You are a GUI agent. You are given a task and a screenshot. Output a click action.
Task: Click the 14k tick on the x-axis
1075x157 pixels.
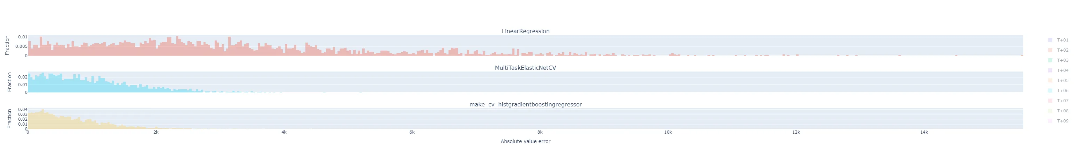tap(924, 132)
